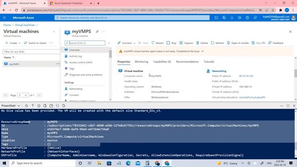Image resolution: width=297 pixels, height=167 pixels.
Task: Refresh the myVMPS overview
Action: tap(217, 43)
